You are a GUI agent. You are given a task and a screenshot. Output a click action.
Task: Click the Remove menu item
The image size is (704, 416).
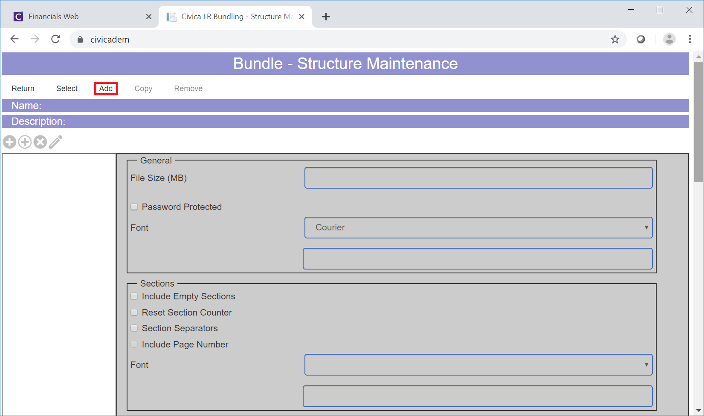coord(188,89)
